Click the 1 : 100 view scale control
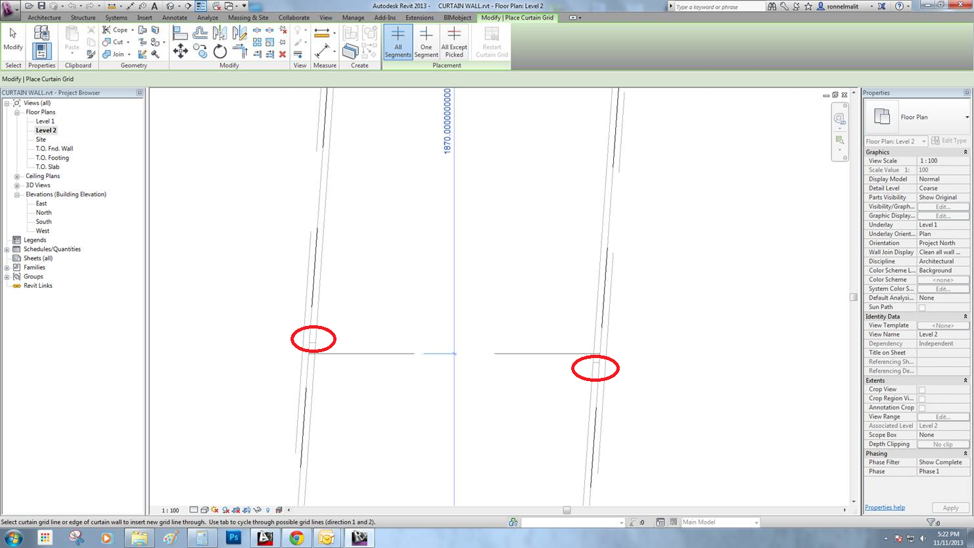Viewport: 974px width, 548px height. coord(170,511)
